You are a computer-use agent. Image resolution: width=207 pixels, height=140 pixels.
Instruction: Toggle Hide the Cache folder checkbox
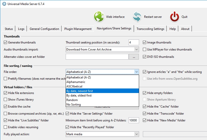pyautogui.click(x=145, y=106)
